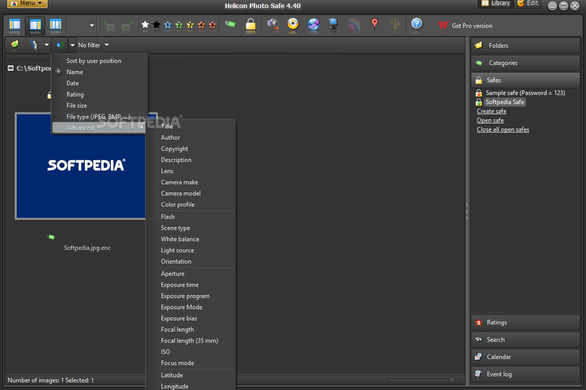Switch to the Library tab
Image resolution: width=586 pixels, height=390 pixels.
[x=496, y=4]
